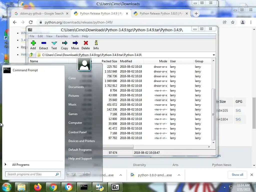Image resolution: width=256 pixels, height=192 pixels.
Task: Open Command Prompt taskbar button
Action: 84,187
